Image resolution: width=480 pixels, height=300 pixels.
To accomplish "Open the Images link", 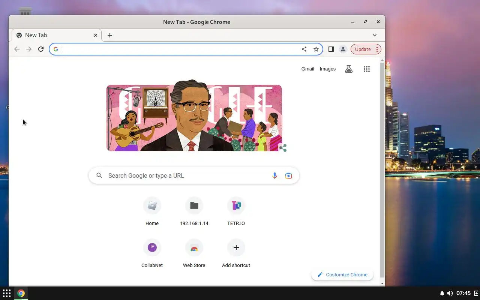I will coord(327,69).
